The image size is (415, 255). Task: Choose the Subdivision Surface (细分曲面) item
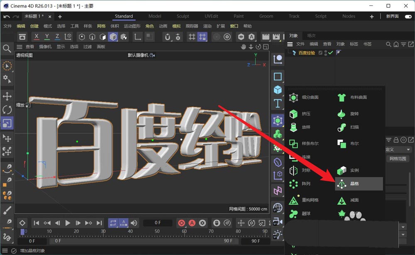point(304,98)
